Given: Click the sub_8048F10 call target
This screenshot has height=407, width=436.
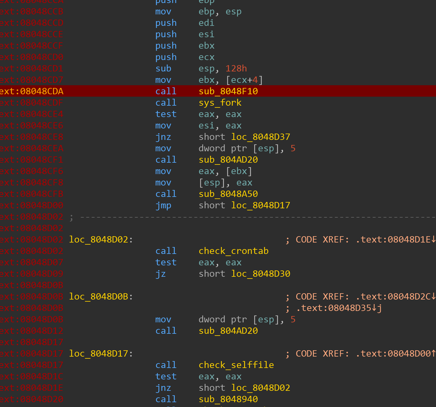Looking at the screenshot, I should pyautogui.click(x=228, y=91).
